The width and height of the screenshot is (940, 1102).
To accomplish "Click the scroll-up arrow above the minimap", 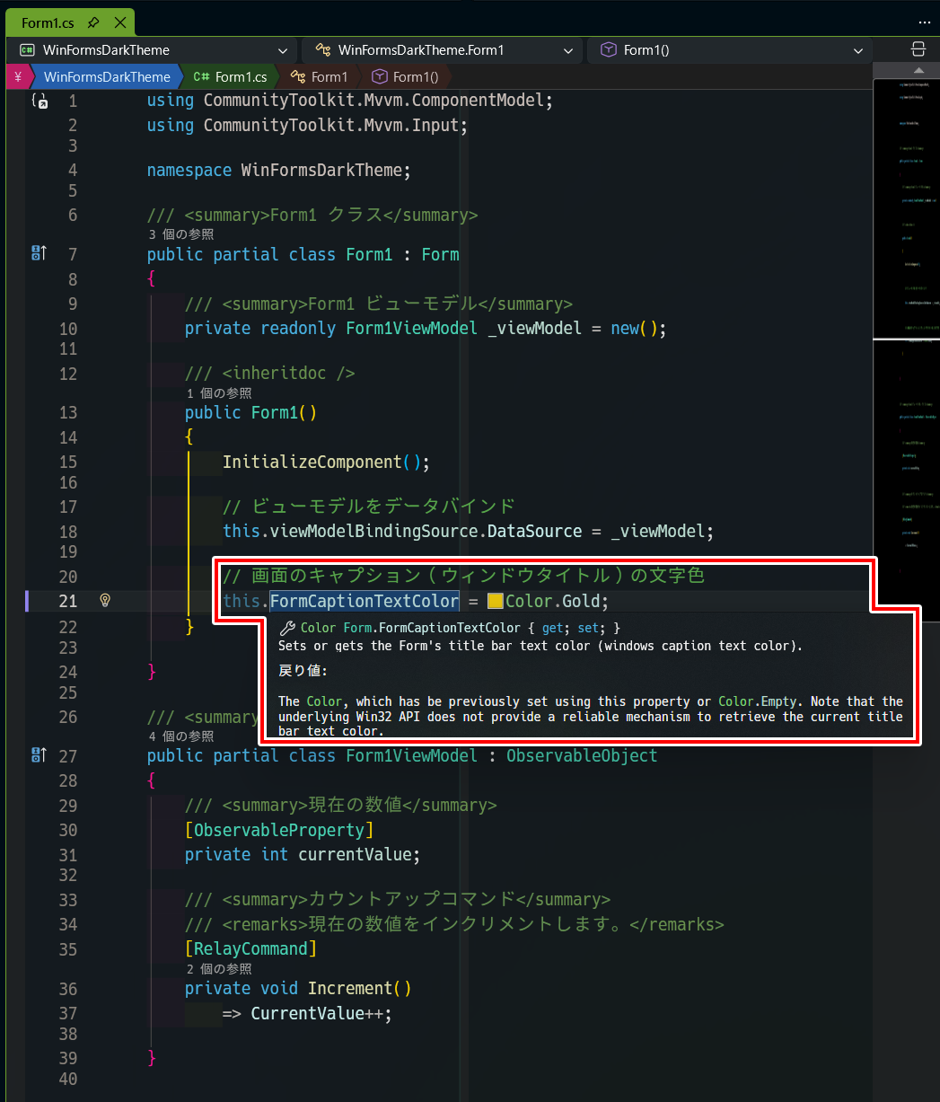I will coord(918,70).
